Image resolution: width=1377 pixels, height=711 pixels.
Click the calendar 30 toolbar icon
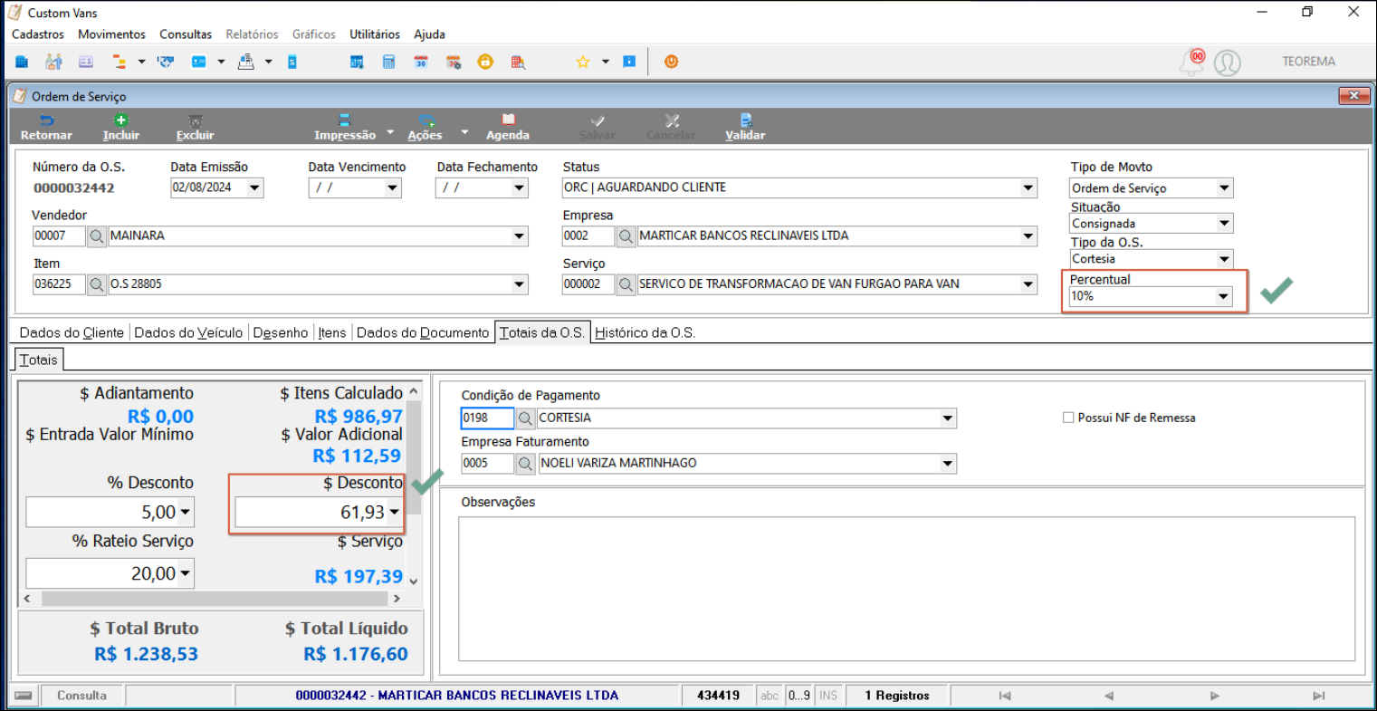coord(421,62)
